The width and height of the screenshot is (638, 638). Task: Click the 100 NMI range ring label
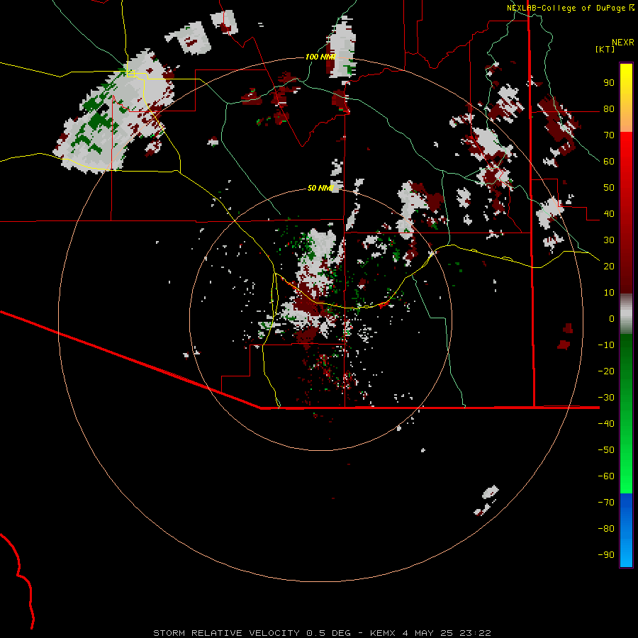tap(320, 57)
